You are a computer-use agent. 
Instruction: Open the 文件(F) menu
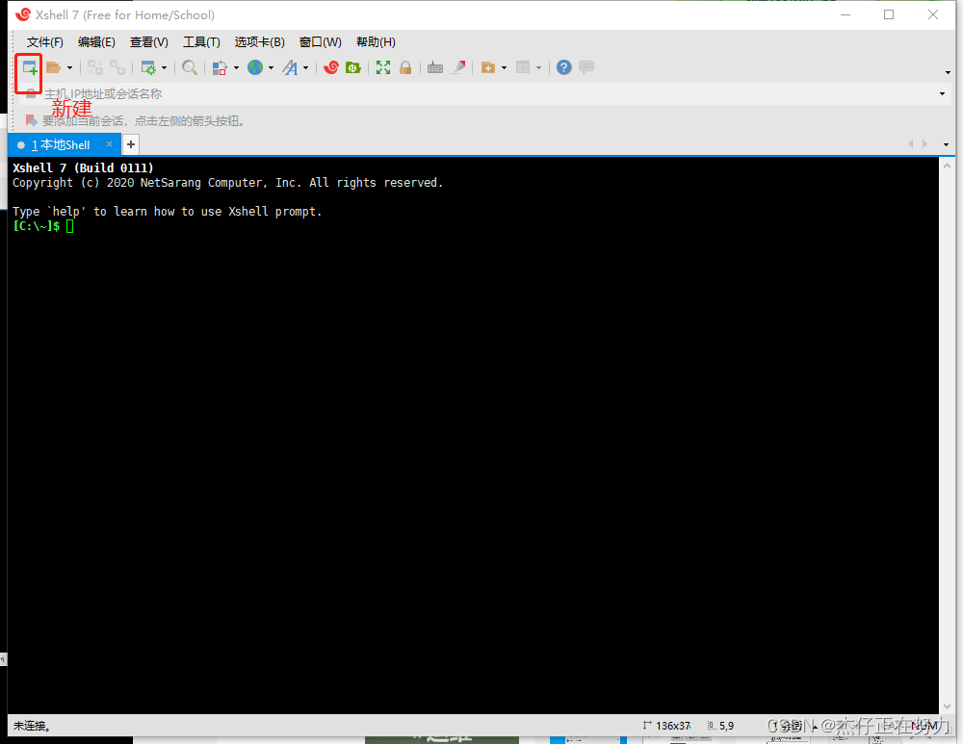[x=45, y=41]
